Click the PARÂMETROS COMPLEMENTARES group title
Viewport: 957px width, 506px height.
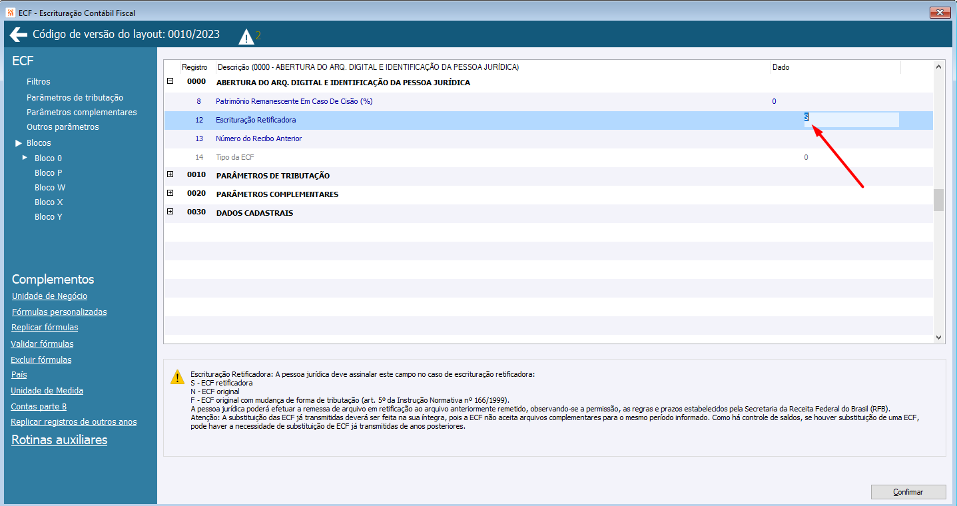pos(277,194)
